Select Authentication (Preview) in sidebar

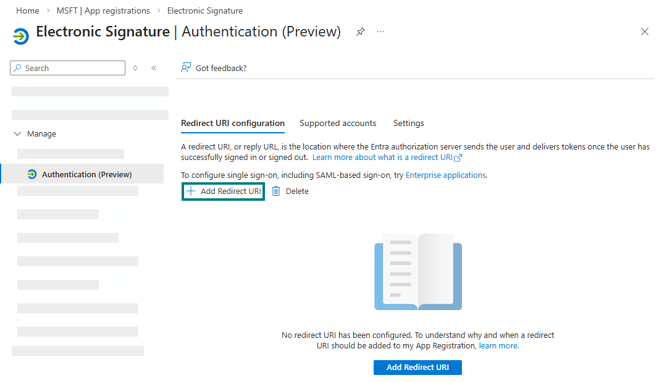[x=86, y=174]
